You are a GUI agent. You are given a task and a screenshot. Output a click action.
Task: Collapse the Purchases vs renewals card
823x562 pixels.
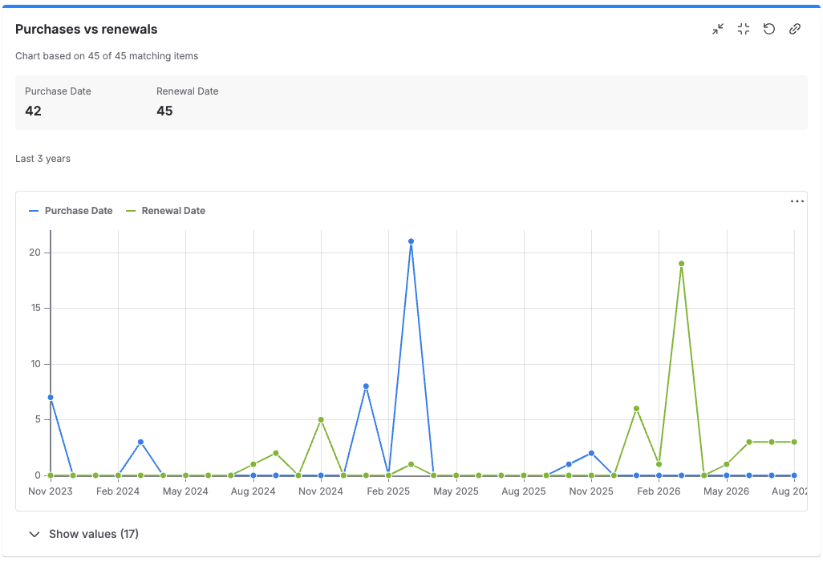pos(717,30)
